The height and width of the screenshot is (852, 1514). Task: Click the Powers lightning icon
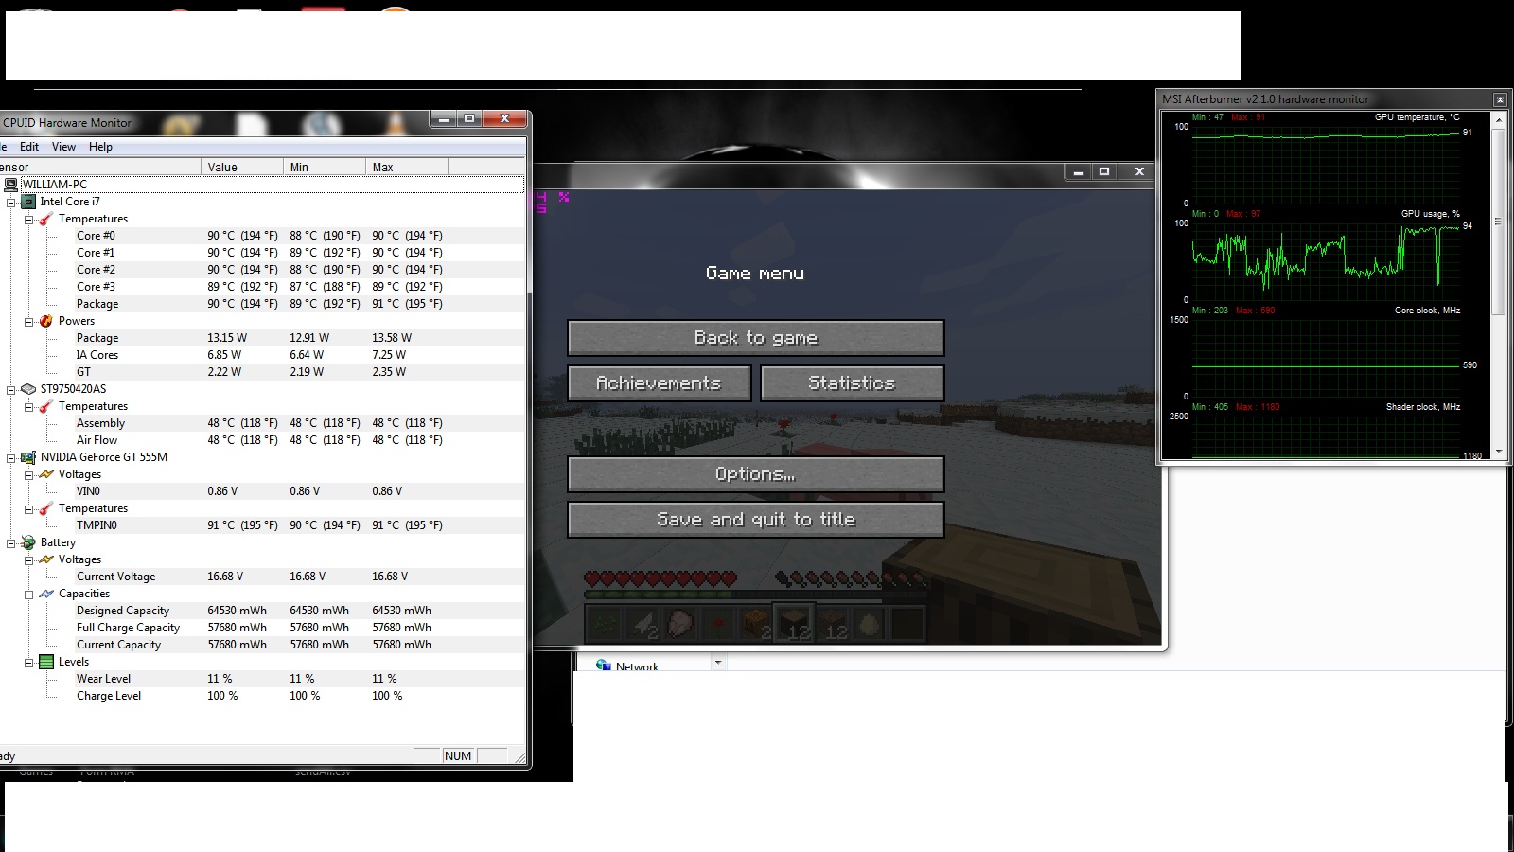coord(46,321)
